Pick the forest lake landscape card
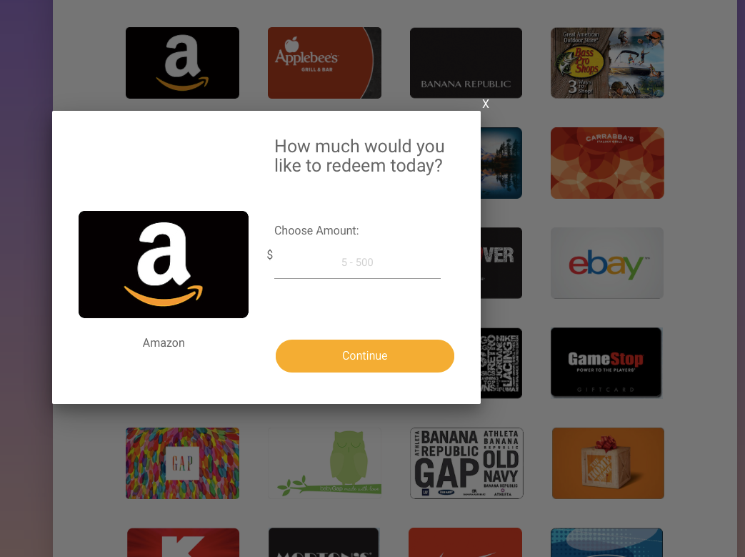Image resolution: width=745 pixels, height=557 pixels. tap(501, 163)
